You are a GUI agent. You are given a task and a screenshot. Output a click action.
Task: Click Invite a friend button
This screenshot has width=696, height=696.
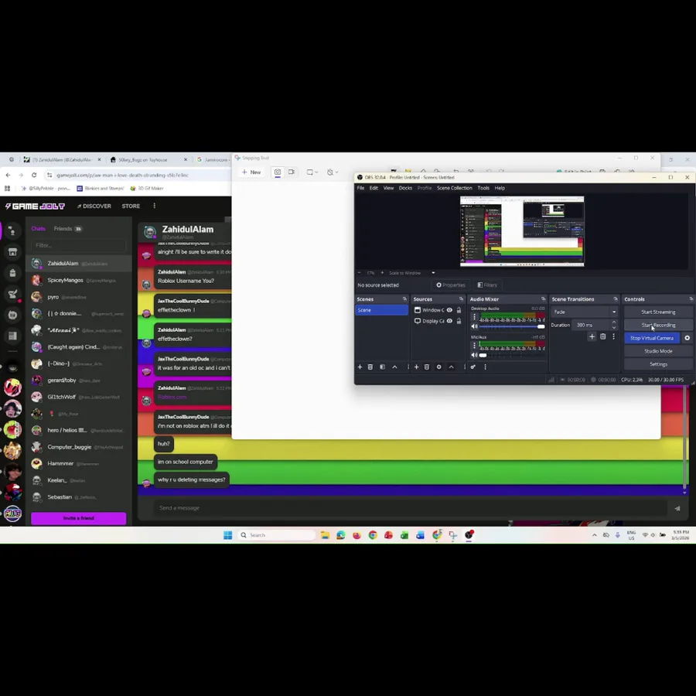(79, 518)
